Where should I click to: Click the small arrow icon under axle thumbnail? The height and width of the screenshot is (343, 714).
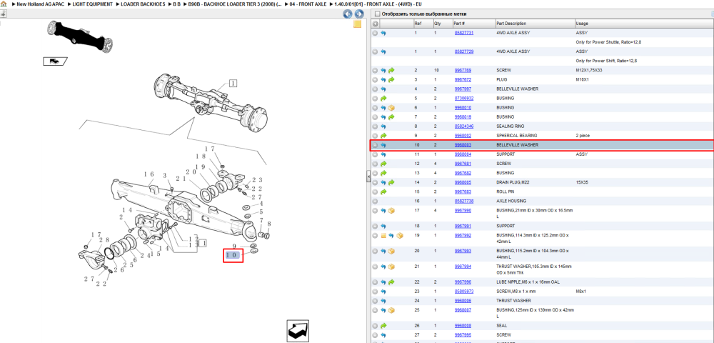pyautogui.click(x=55, y=61)
